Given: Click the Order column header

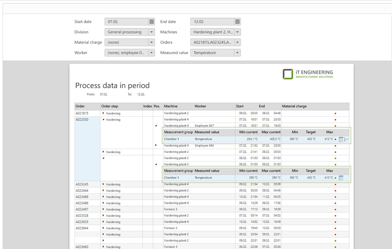Looking at the screenshot, I should pos(80,106).
